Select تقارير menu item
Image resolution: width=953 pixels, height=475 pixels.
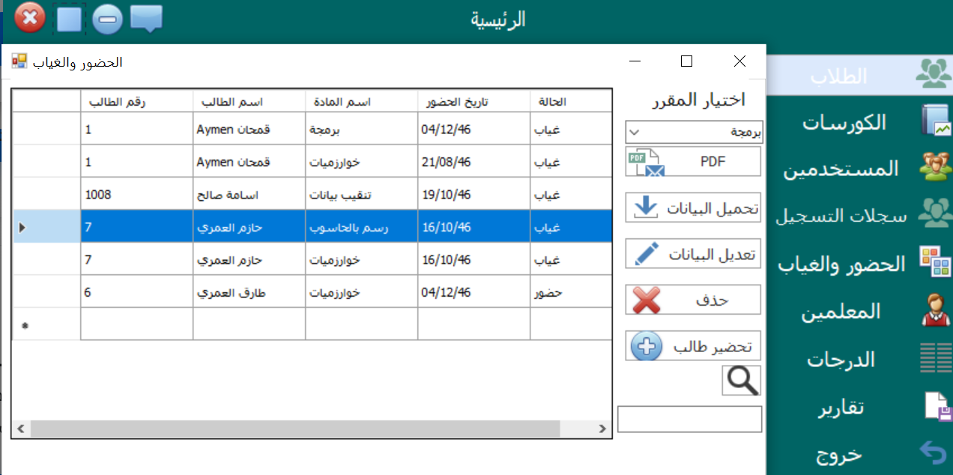[x=841, y=407]
